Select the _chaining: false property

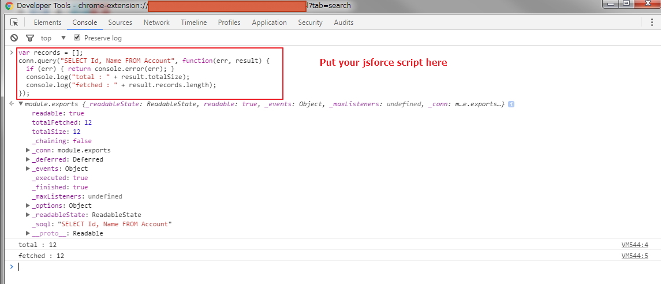62,141
